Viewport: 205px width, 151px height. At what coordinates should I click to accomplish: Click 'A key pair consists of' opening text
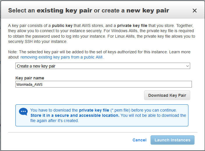point(29,26)
